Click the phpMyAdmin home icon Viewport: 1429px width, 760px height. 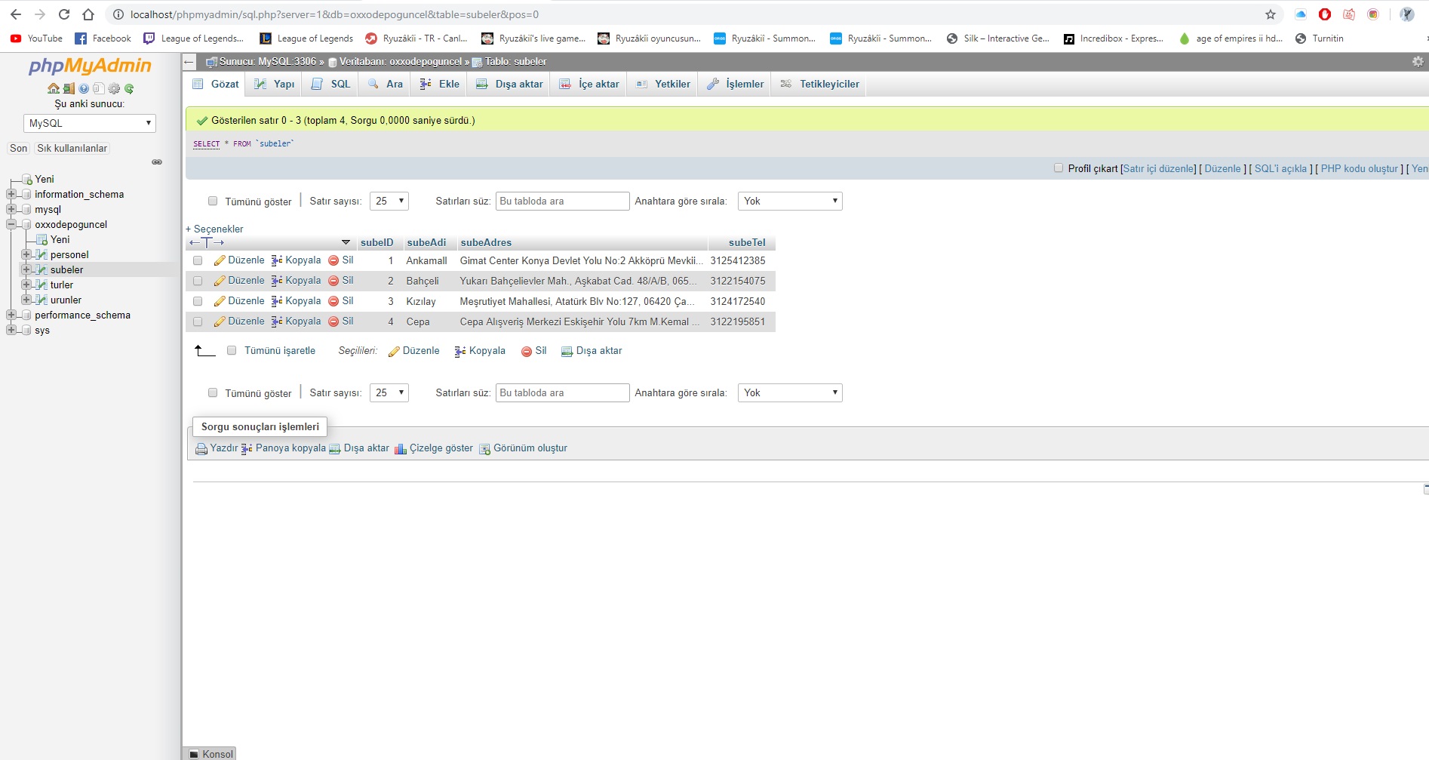pos(54,88)
